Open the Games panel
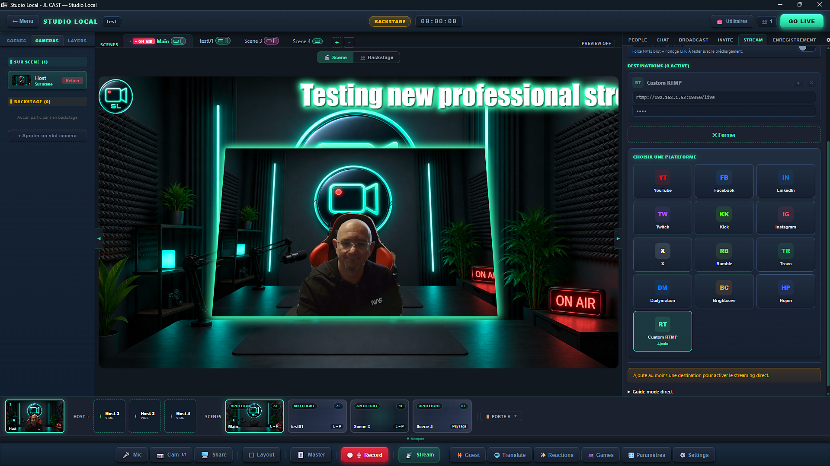The width and height of the screenshot is (830, 466). [x=601, y=455]
